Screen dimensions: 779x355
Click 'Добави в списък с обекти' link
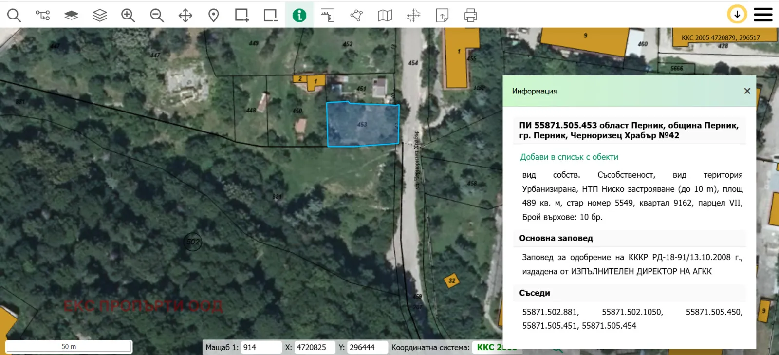click(569, 157)
